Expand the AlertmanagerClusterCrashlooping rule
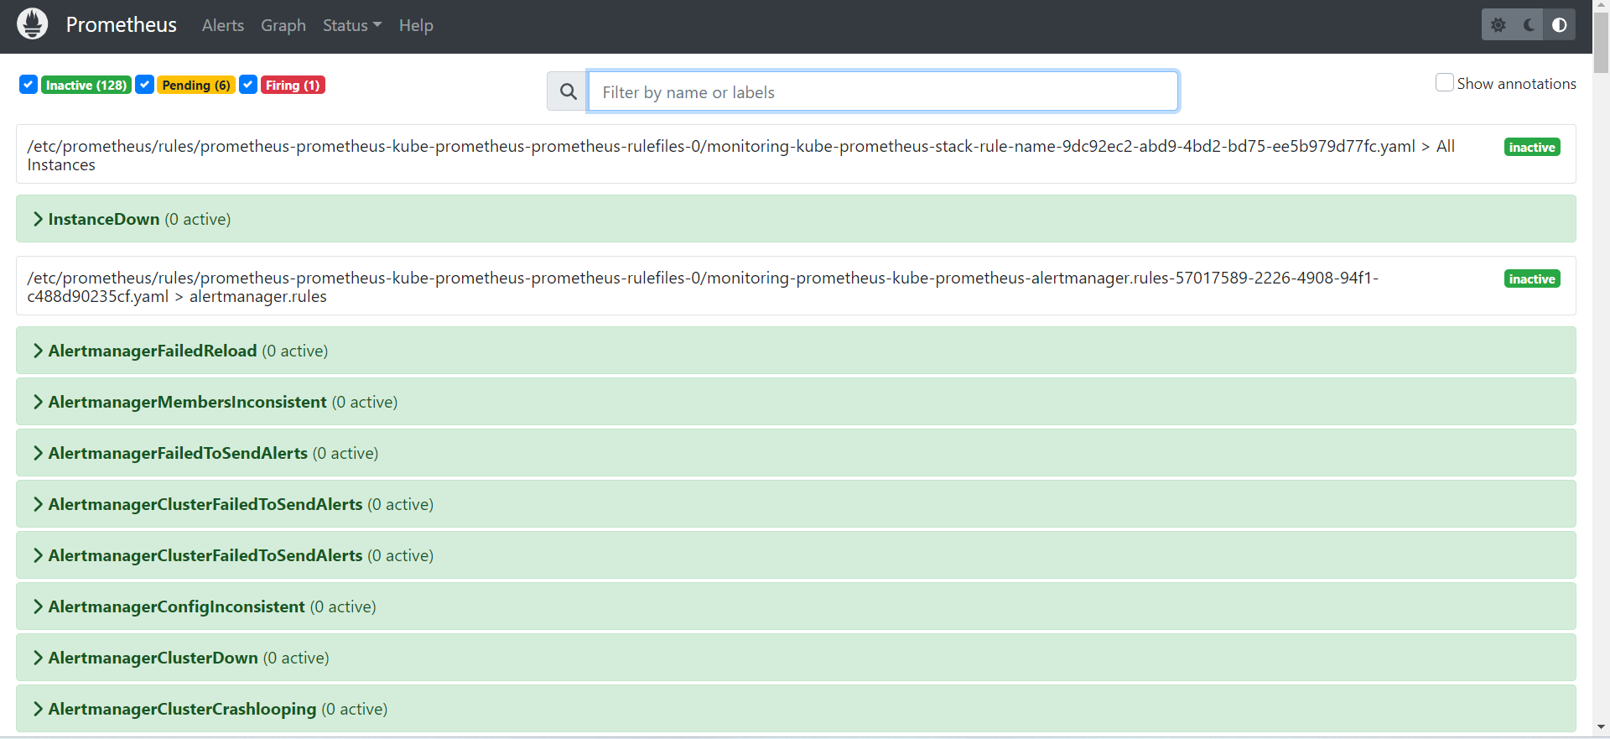The image size is (1610, 739). coord(796,709)
